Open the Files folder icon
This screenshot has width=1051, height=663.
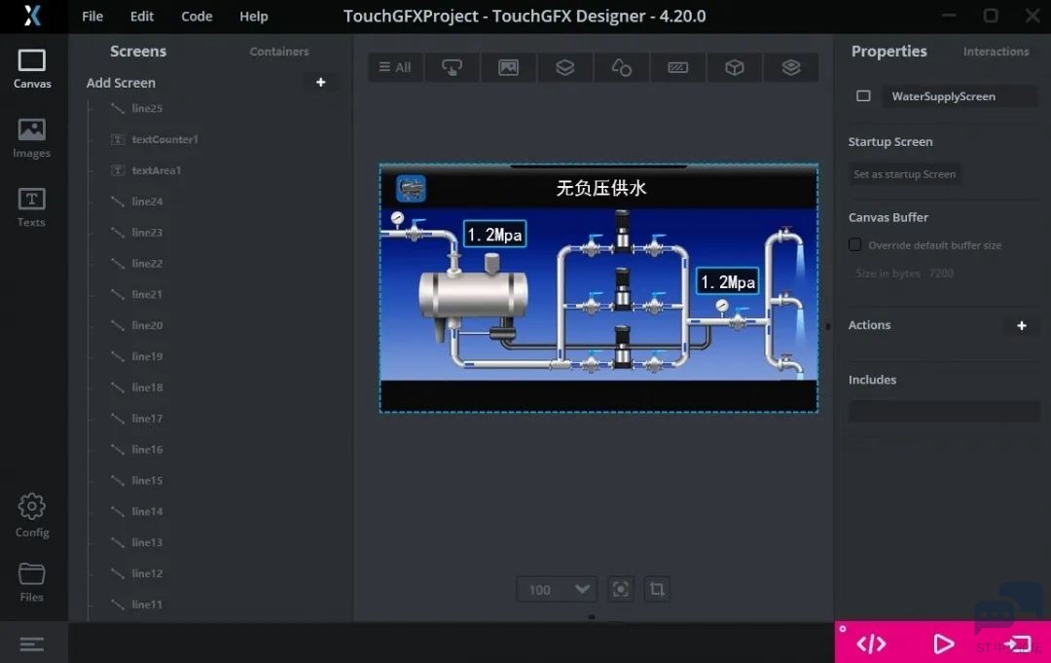tap(31, 580)
